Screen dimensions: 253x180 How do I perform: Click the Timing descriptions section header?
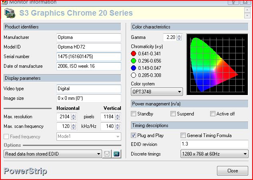190,125
